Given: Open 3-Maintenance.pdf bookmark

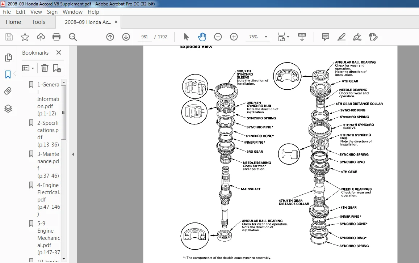Looking at the screenshot, I should tap(48, 165).
